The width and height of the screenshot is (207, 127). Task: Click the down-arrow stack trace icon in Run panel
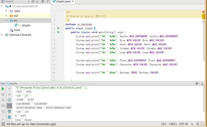point(9,95)
